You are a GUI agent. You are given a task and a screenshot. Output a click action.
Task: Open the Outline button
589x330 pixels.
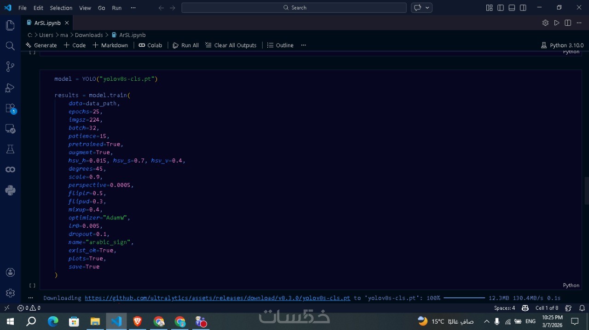tap(280, 45)
